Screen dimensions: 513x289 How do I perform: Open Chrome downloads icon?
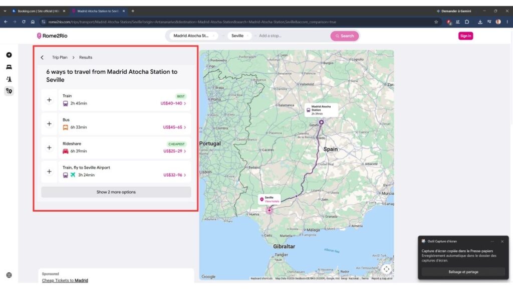[480, 22]
